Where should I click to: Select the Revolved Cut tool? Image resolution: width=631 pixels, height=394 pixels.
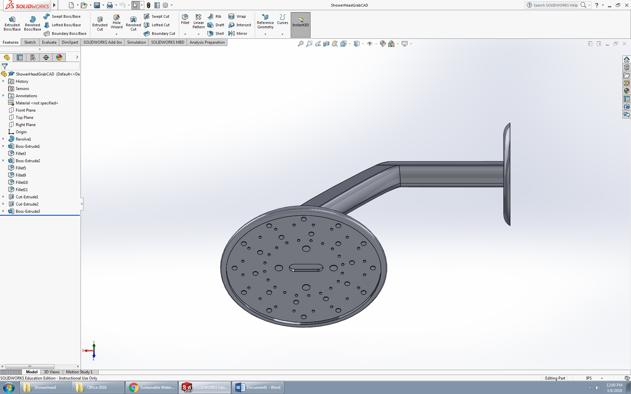pyautogui.click(x=133, y=23)
